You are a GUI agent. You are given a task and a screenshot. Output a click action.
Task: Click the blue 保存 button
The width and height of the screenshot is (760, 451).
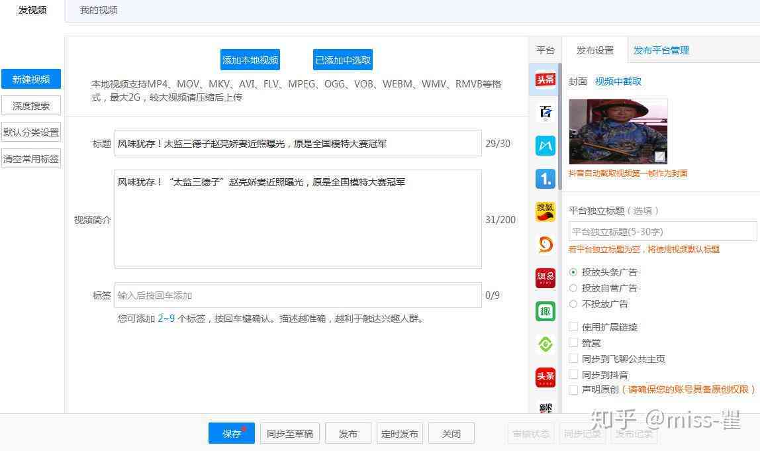(x=232, y=433)
